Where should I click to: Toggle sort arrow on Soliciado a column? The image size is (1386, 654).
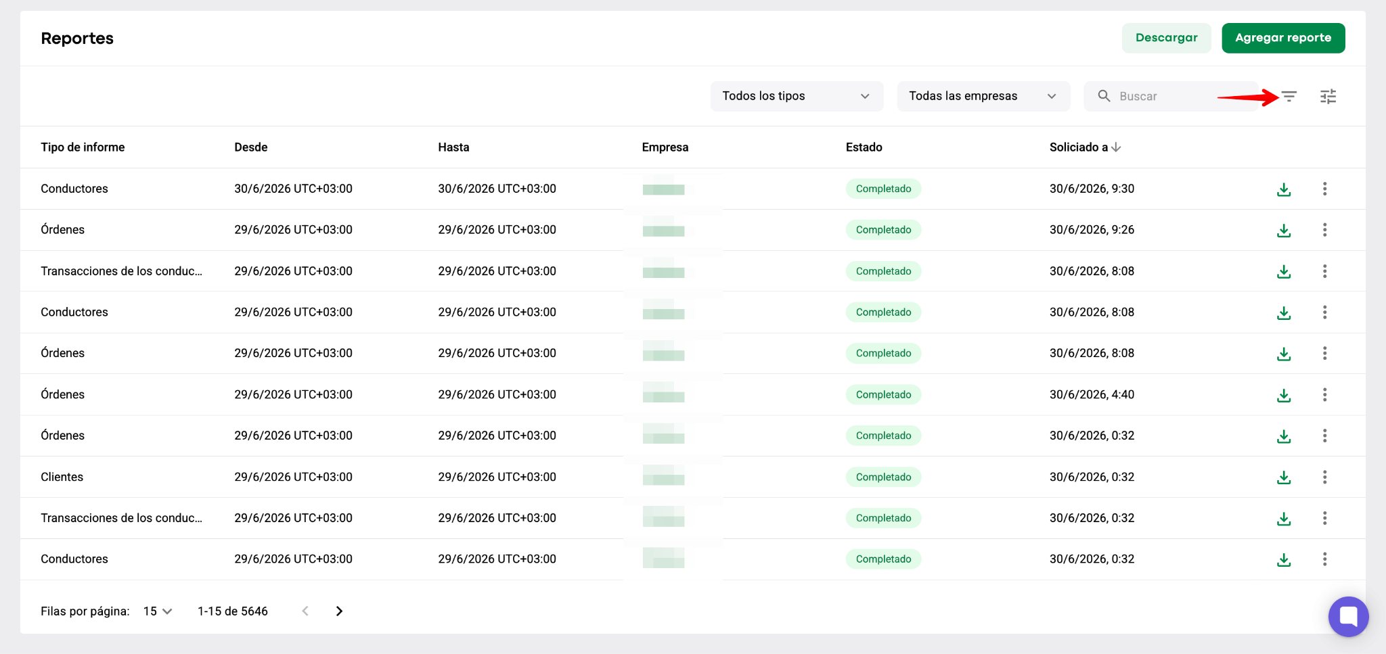pos(1116,147)
